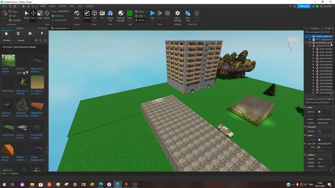This screenshot has height=188, width=335.
Task: Open the Group dropdown
Action: 146,11
